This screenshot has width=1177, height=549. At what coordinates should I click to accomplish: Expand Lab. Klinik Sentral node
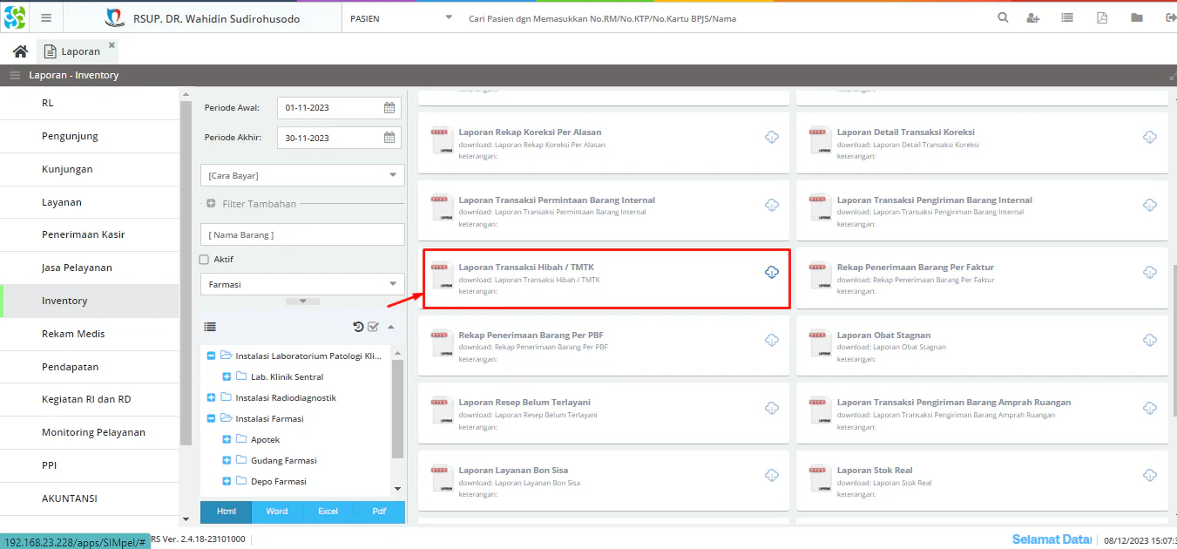pos(227,376)
